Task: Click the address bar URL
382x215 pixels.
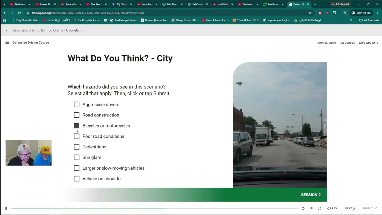Action: (x=88, y=13)
